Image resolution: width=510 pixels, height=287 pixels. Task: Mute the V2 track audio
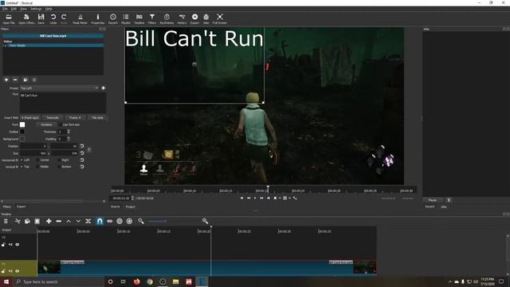(x=10, y=245)
